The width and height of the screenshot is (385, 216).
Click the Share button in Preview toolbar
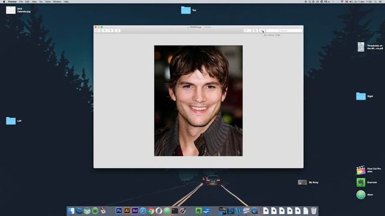click(118, 31)
